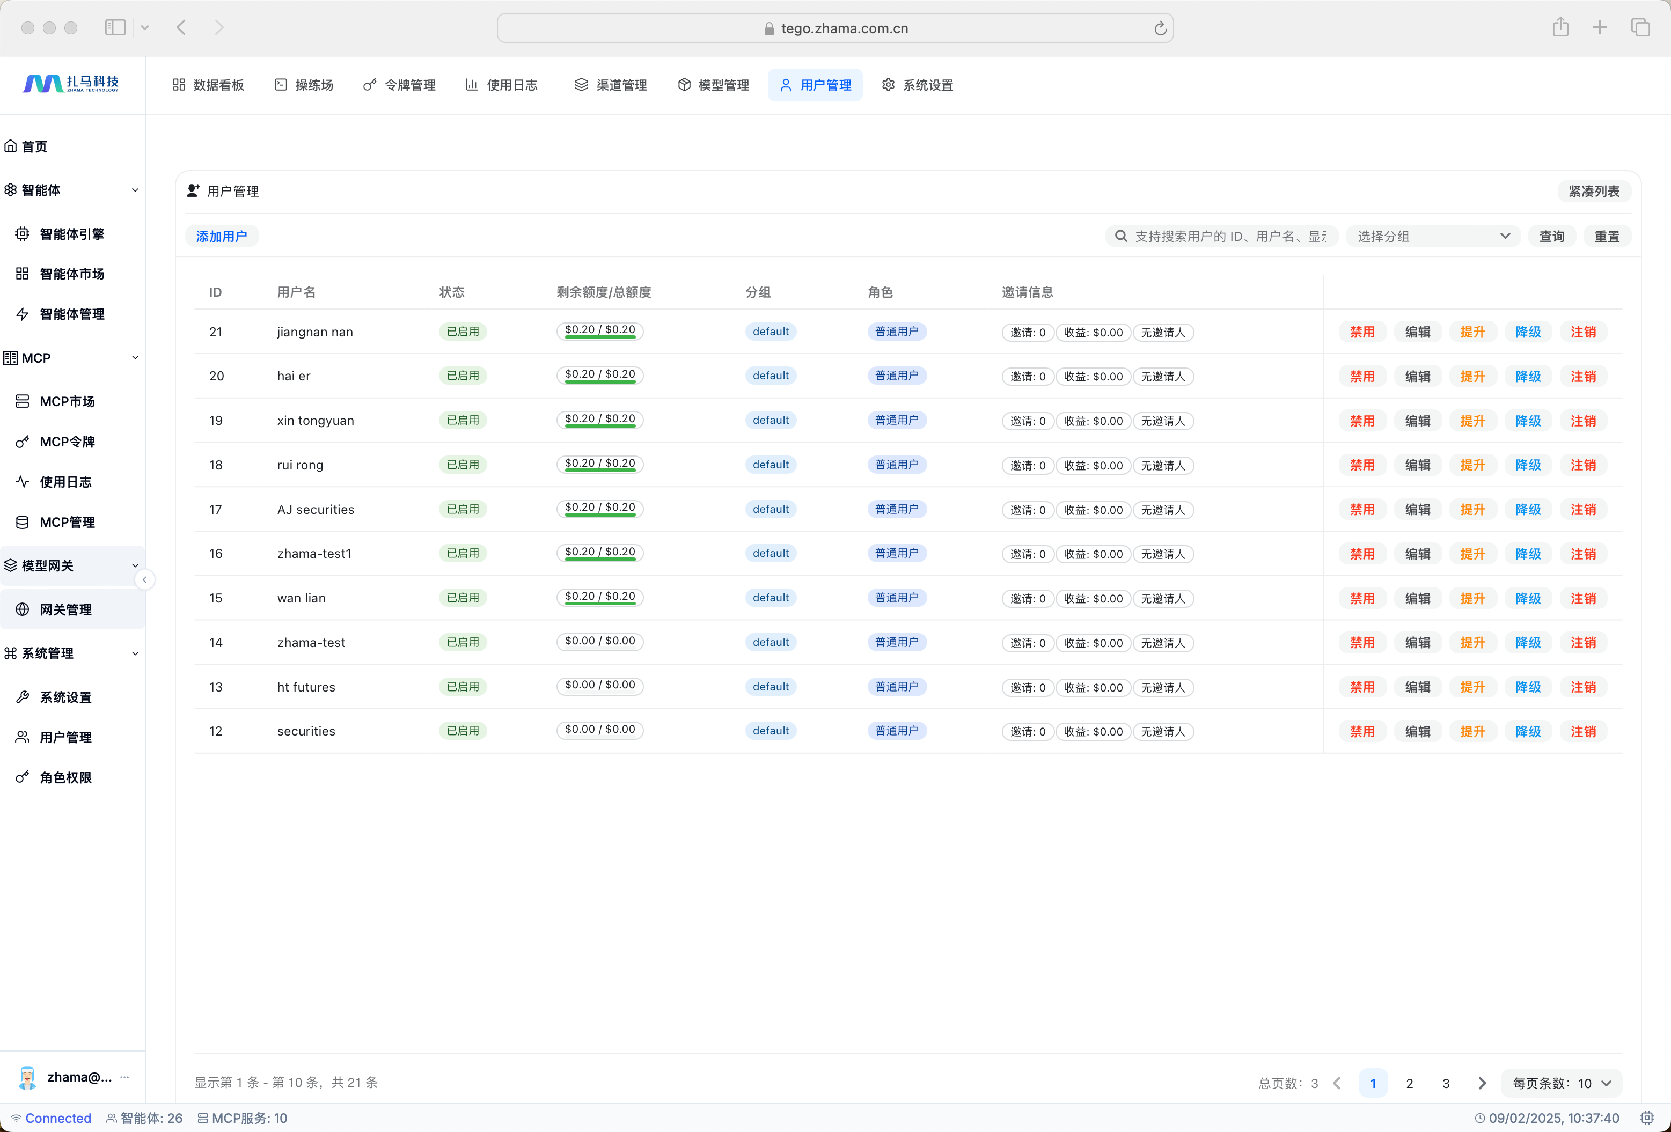Click 编辑 for user hai er

point(1417,376)
